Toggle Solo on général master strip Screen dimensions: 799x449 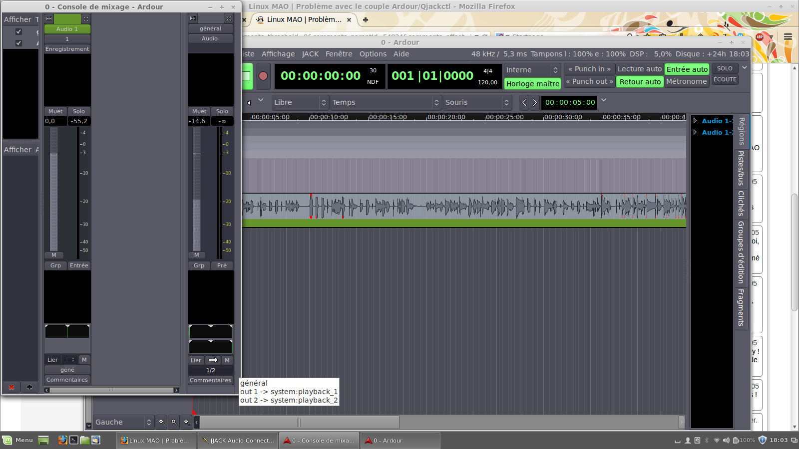click(222, 111)
